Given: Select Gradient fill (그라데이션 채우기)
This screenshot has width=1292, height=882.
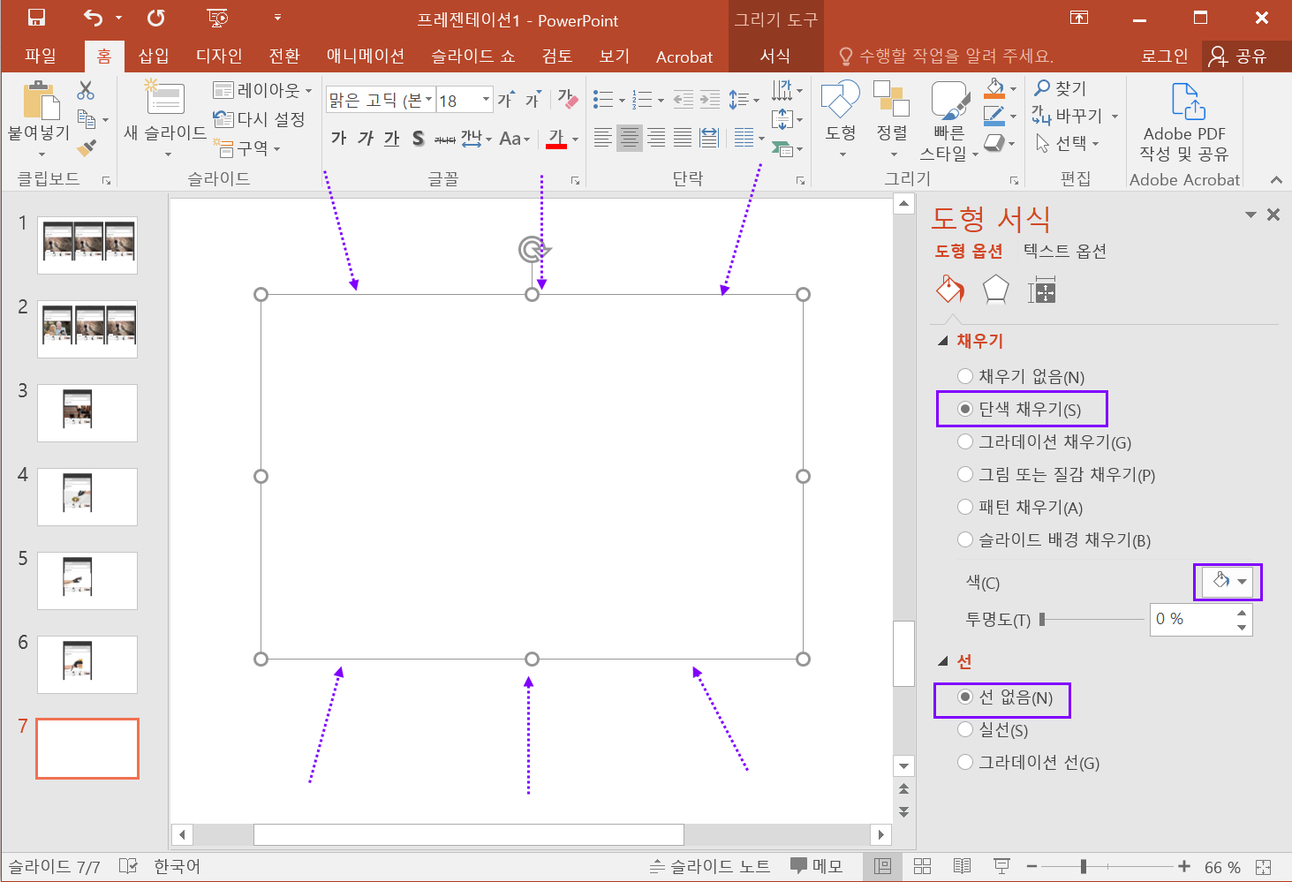Looking at the screenshot, I should pyautogui.click(x=1044, y=442).
